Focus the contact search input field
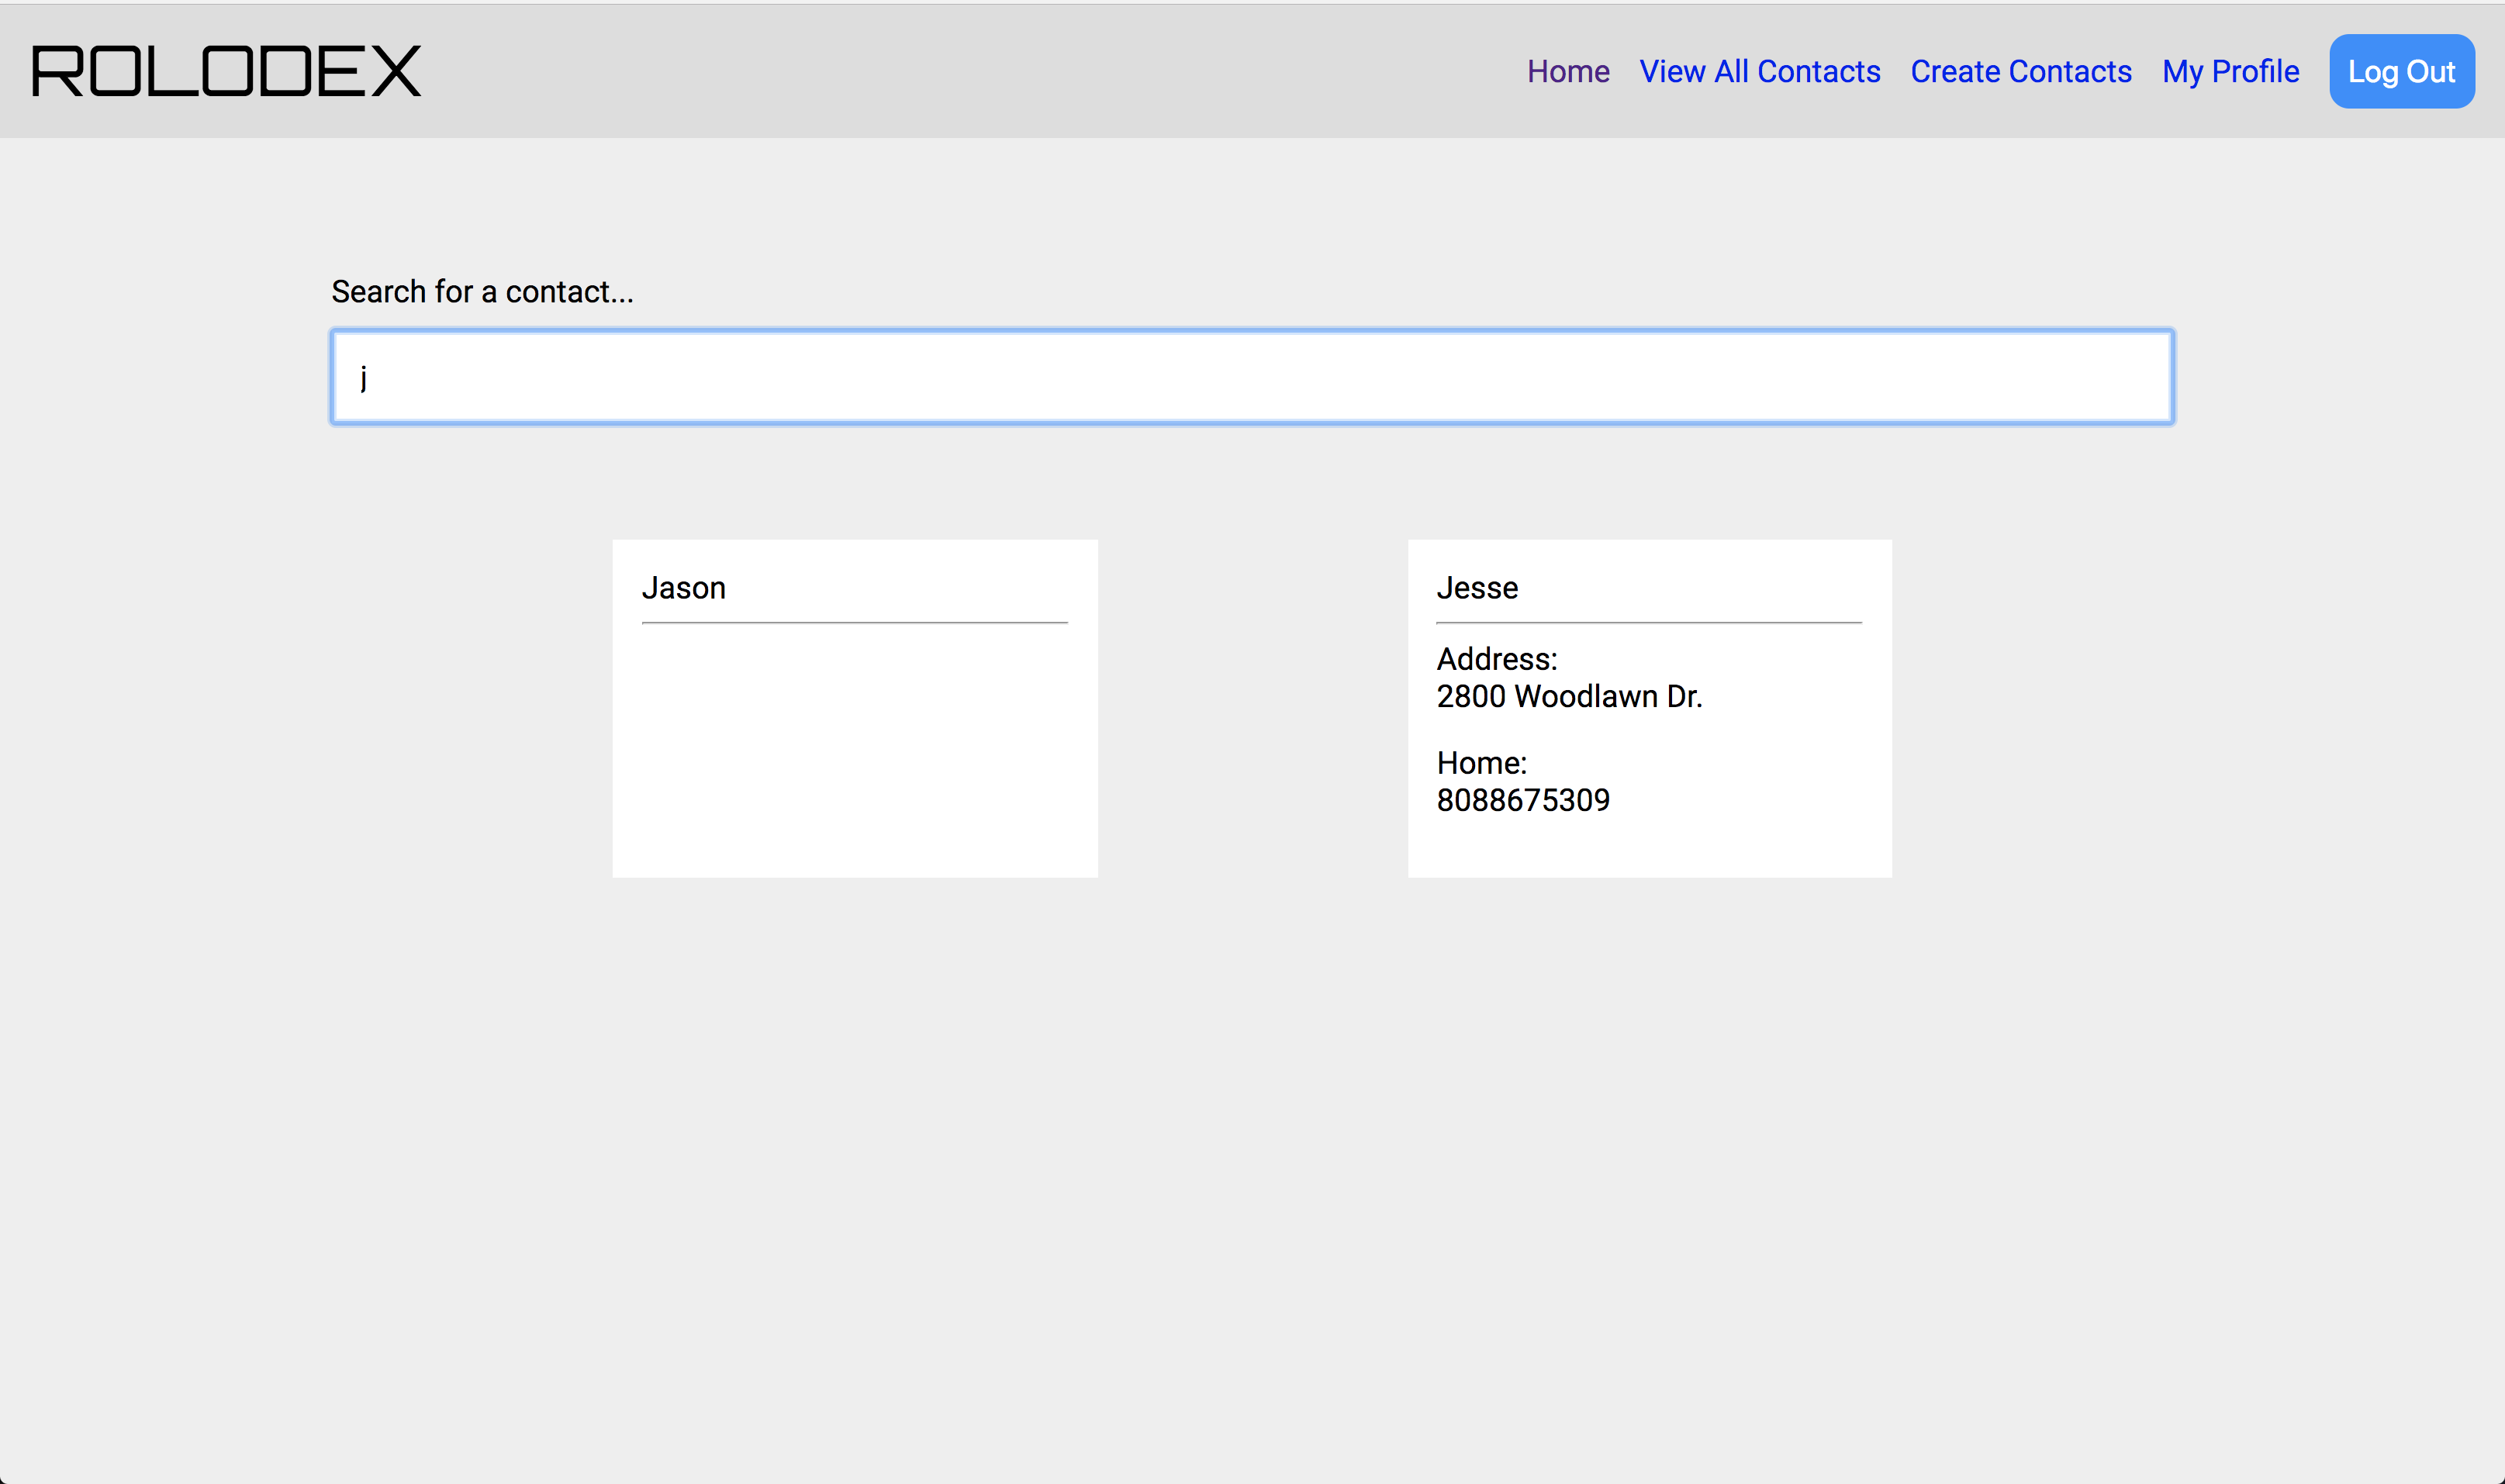This screenshot has height=1484, width=2505. click(1252, 377)
